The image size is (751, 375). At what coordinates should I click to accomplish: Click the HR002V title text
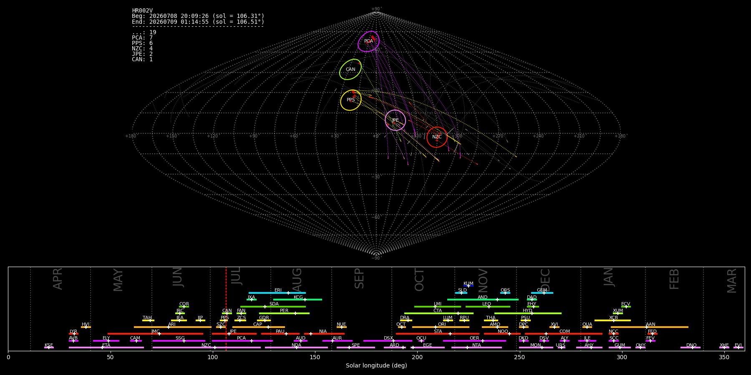[x=142, y=11]
